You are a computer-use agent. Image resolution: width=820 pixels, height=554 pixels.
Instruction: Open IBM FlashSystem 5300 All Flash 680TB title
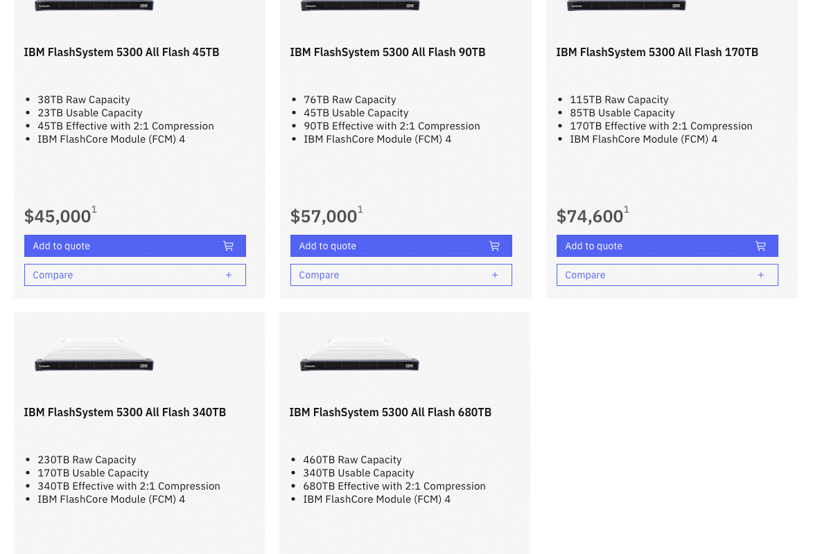coord(390,412)
